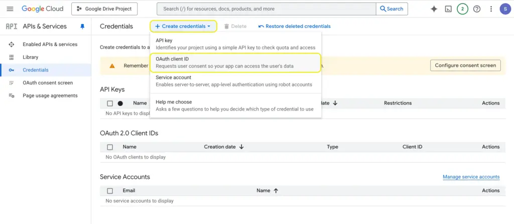
Task: Open Gemini AI assistant sparkle icon
Action: click(434, 9)
